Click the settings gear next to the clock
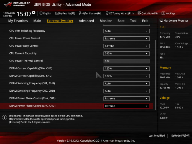Screen dimensions: 192x144 34,12
